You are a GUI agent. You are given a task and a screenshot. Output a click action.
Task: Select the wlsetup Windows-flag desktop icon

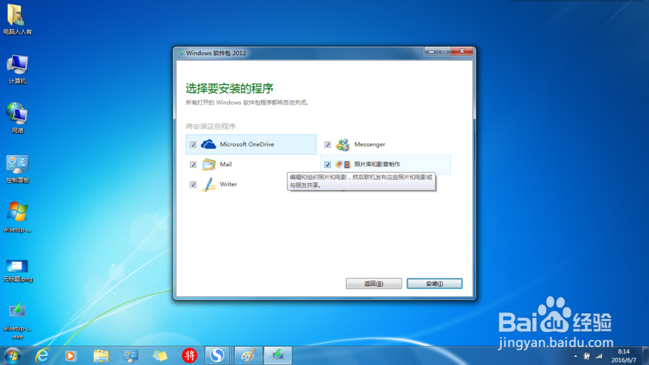click(18, 217)
